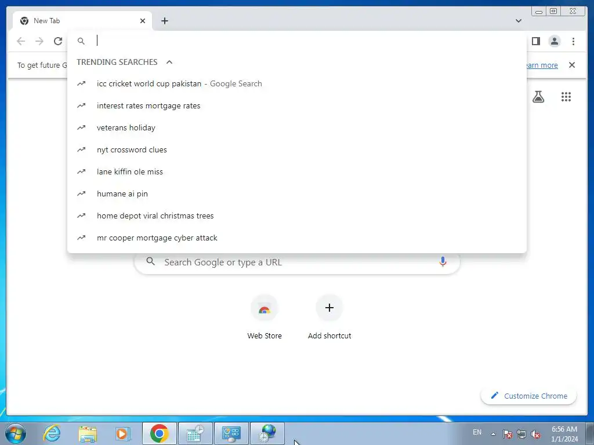The image size is (594, 445).
Task: Open the Windows Start menu
Action: tap(16, 433)
